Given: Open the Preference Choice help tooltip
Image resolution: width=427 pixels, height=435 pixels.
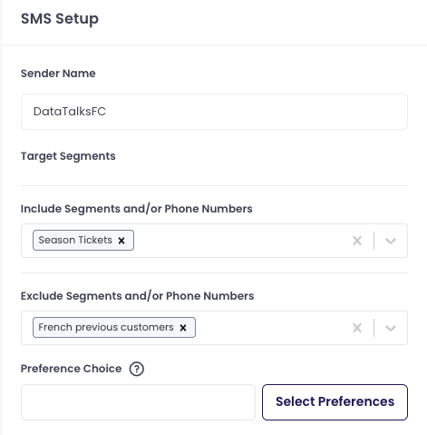Looking at the screenshot, I should (x=137, y=369).
